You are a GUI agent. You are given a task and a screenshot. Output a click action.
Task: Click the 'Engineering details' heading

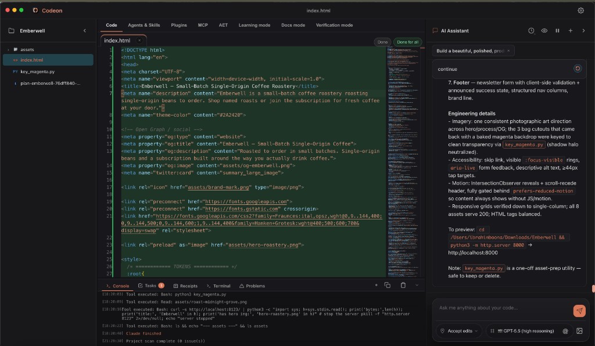pos(472,113)
